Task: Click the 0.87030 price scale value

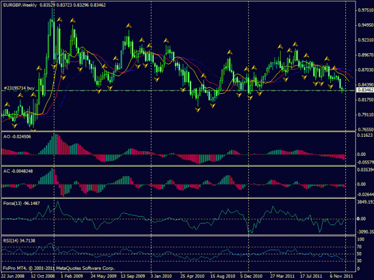Action: coord(366,70)
